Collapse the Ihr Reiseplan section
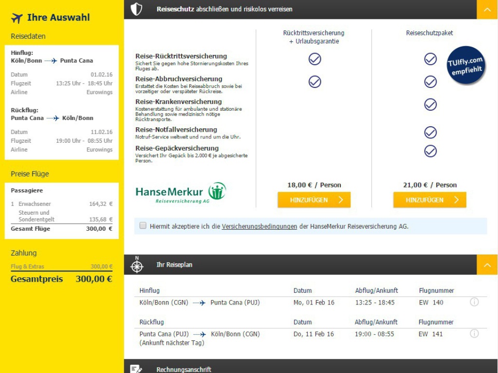 (487, 265)
